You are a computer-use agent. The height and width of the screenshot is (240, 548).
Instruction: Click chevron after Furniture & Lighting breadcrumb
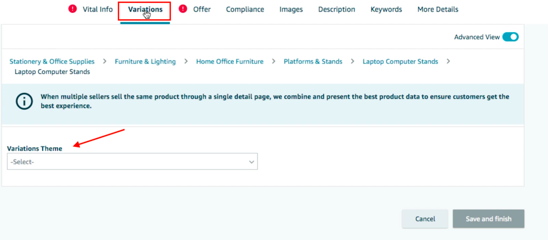click(x=186, y=61)
